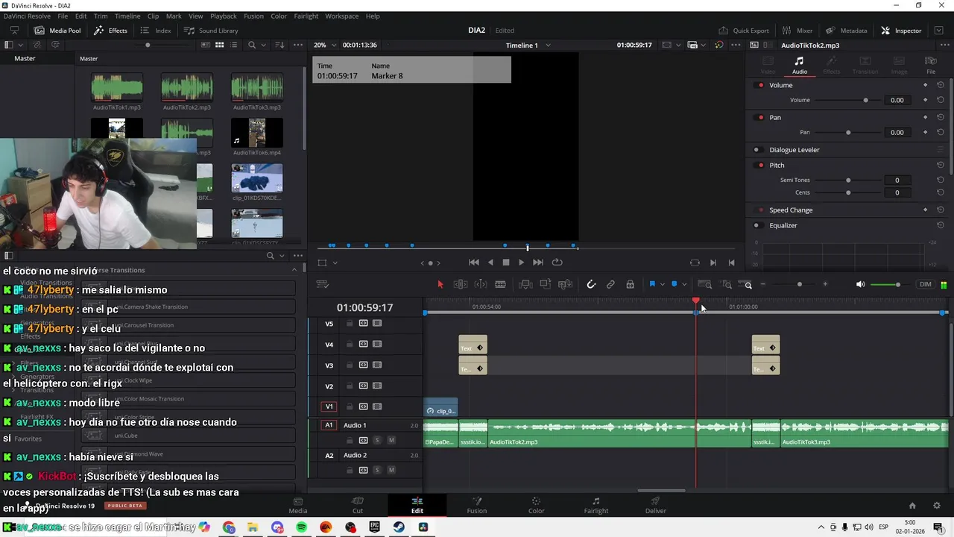The height and width of the screenshot is (537, 954).
Task: Show the Metadata panel
Action: 847,31
